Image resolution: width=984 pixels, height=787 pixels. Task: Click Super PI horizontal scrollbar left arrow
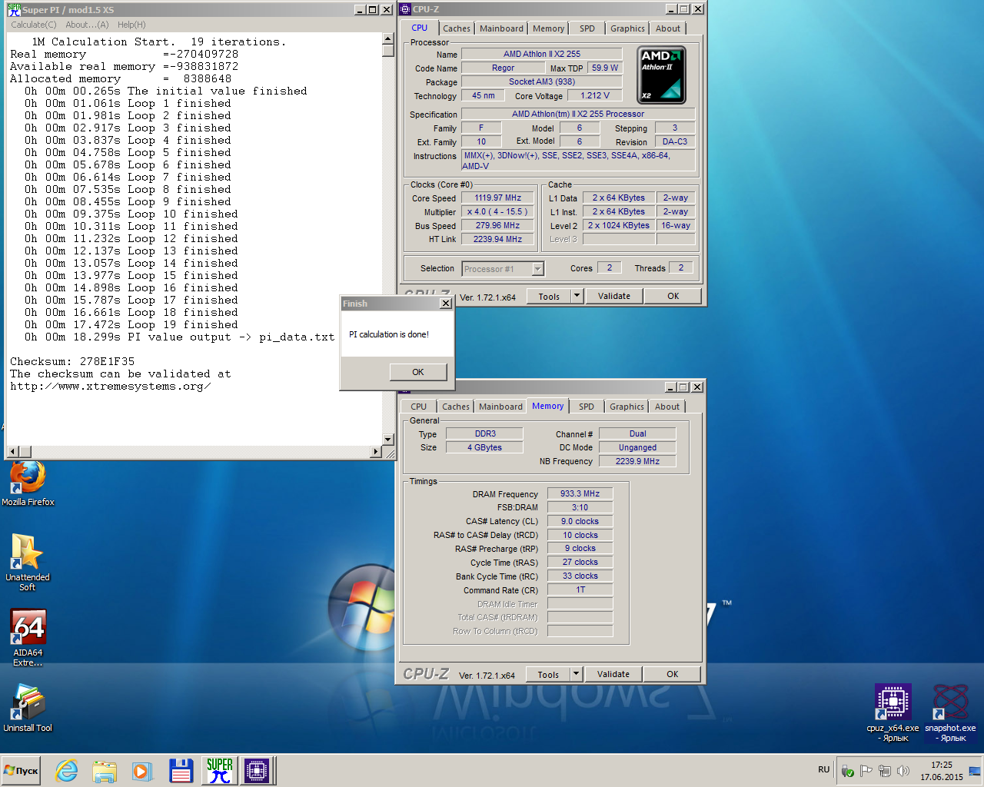(x=12, y=451)
